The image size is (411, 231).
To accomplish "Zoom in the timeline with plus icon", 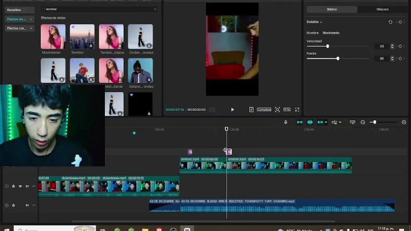I will coord(404,122).
